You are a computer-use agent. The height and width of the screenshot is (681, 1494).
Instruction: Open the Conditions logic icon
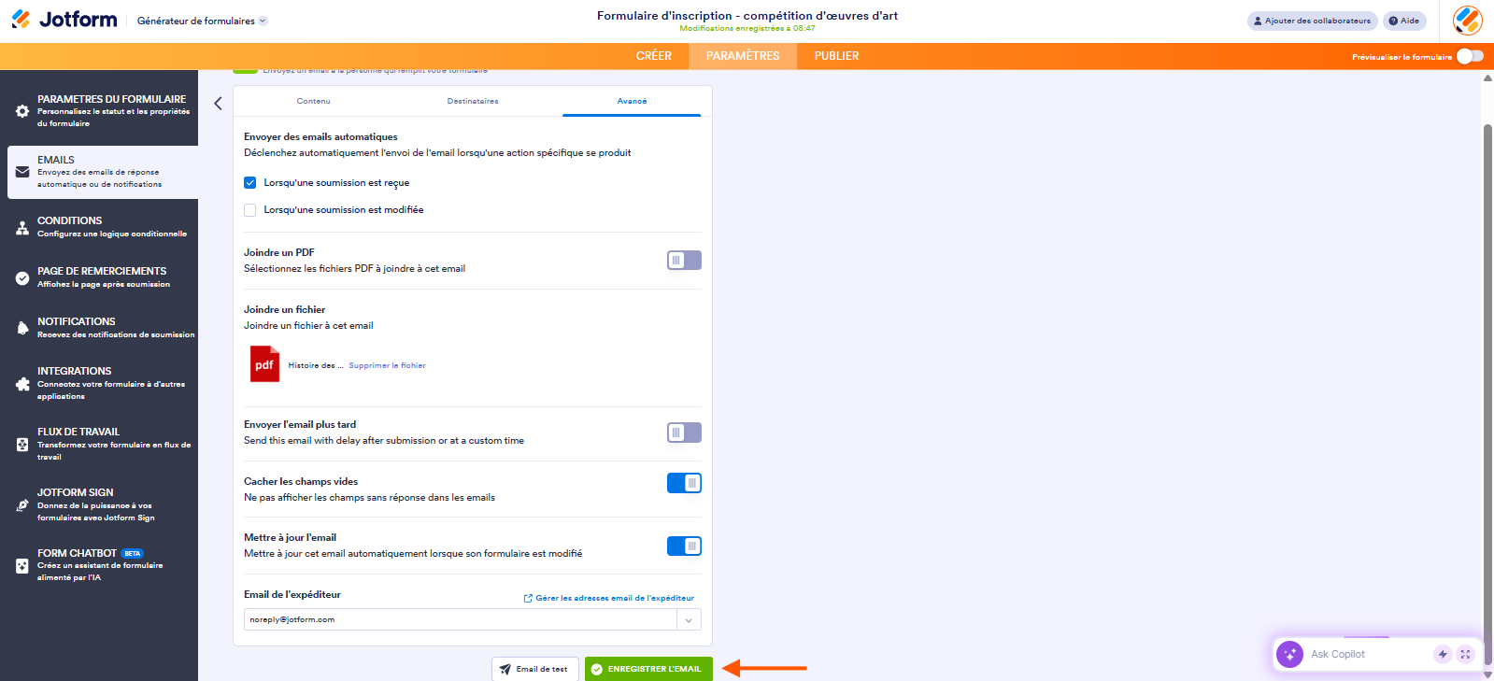pyautogui.click(x=22, y=227)
